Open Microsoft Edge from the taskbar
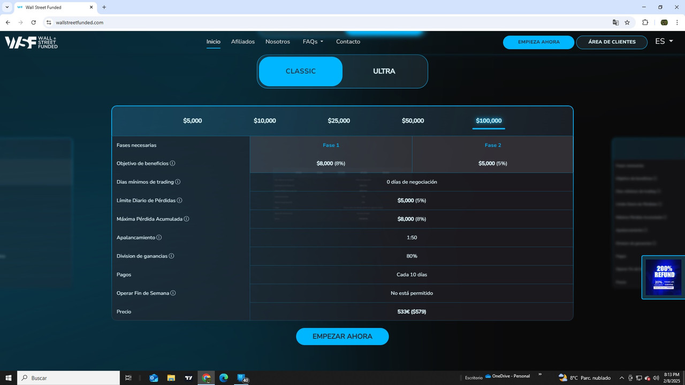Image resolution: width=685 pixels, height=385 pixels. pos(224,378)
